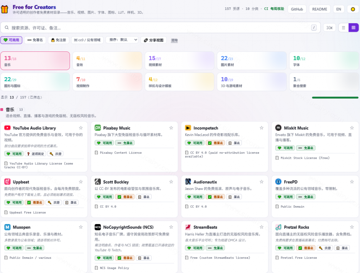Click the Incompetech play logo
Image resolution: width=360 pixels, height=273 pixels.
[x=188, y=128]
